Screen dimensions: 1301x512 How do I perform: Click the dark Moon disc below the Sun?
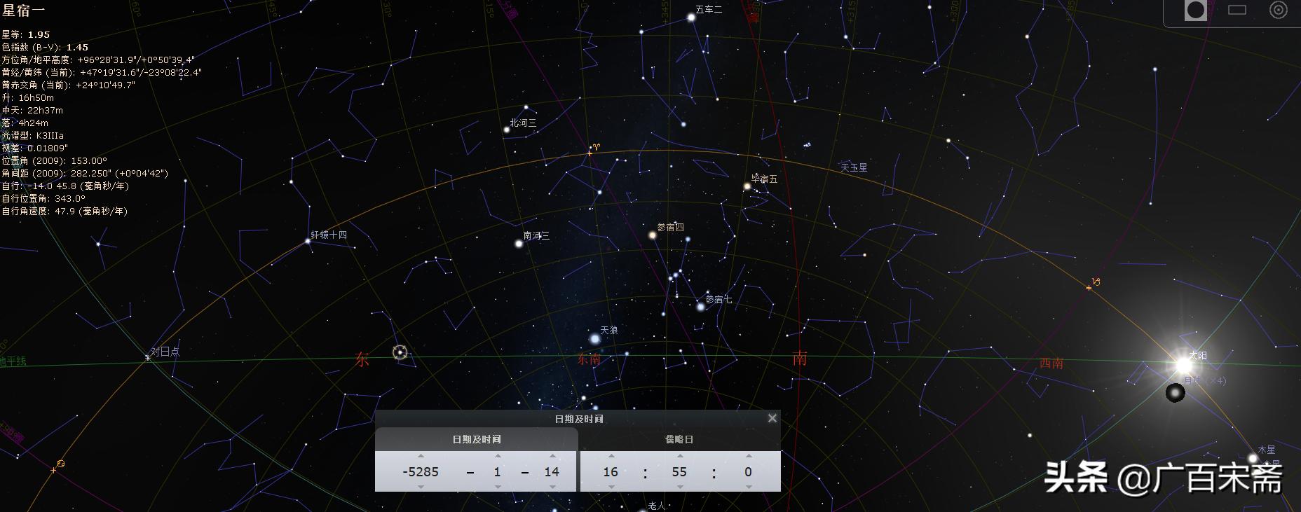coord(1175,393)
